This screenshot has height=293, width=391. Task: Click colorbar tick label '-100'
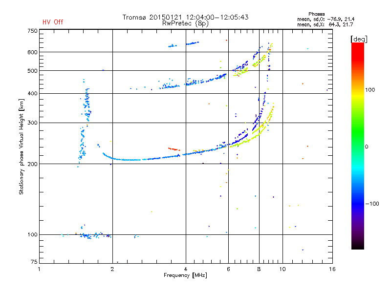pyautogui.click(x=372, y=204)
